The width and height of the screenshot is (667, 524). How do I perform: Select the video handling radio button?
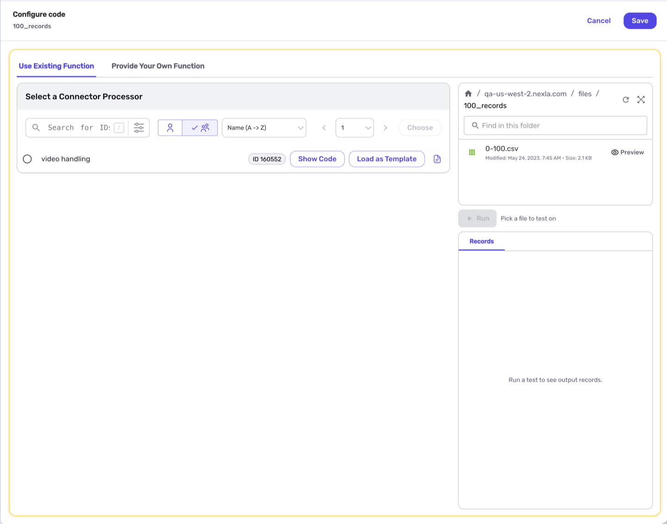click(27, 159)
